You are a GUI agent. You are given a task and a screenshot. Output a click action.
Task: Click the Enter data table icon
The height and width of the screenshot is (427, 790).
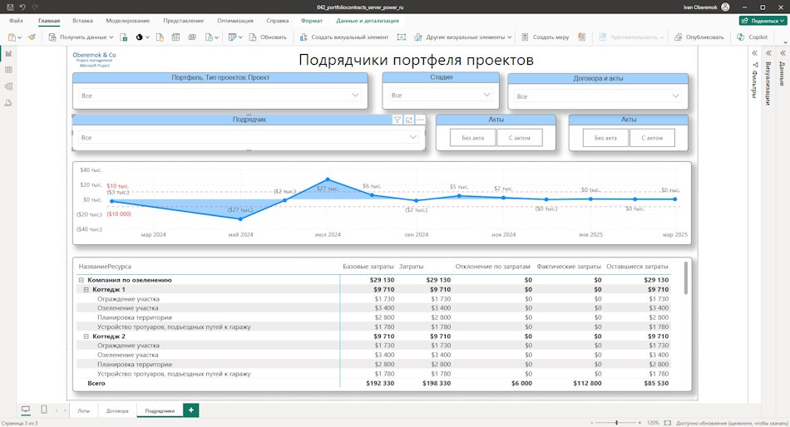pyautogui.click(x=175, y=37)
